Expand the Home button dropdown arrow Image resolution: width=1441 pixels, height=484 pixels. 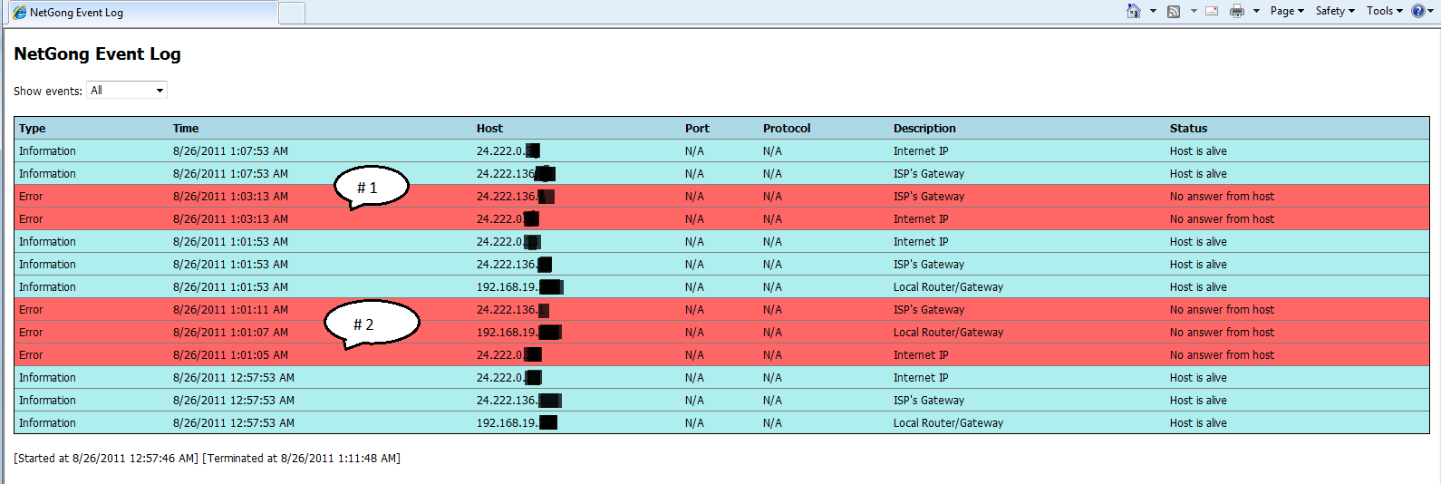pos(1153,11)
